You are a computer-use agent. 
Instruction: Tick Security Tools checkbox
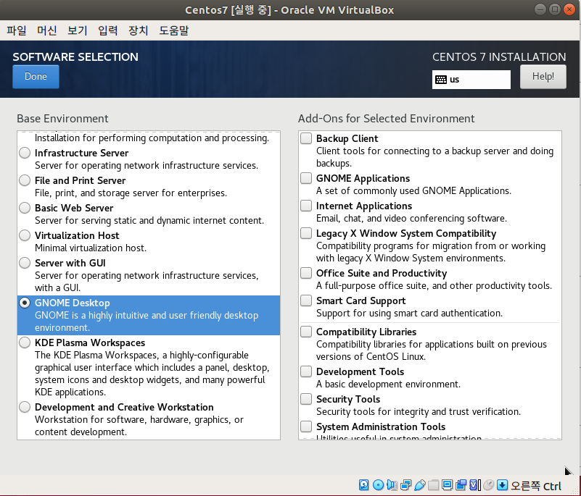pyautogui.click(x=306, y=399)
